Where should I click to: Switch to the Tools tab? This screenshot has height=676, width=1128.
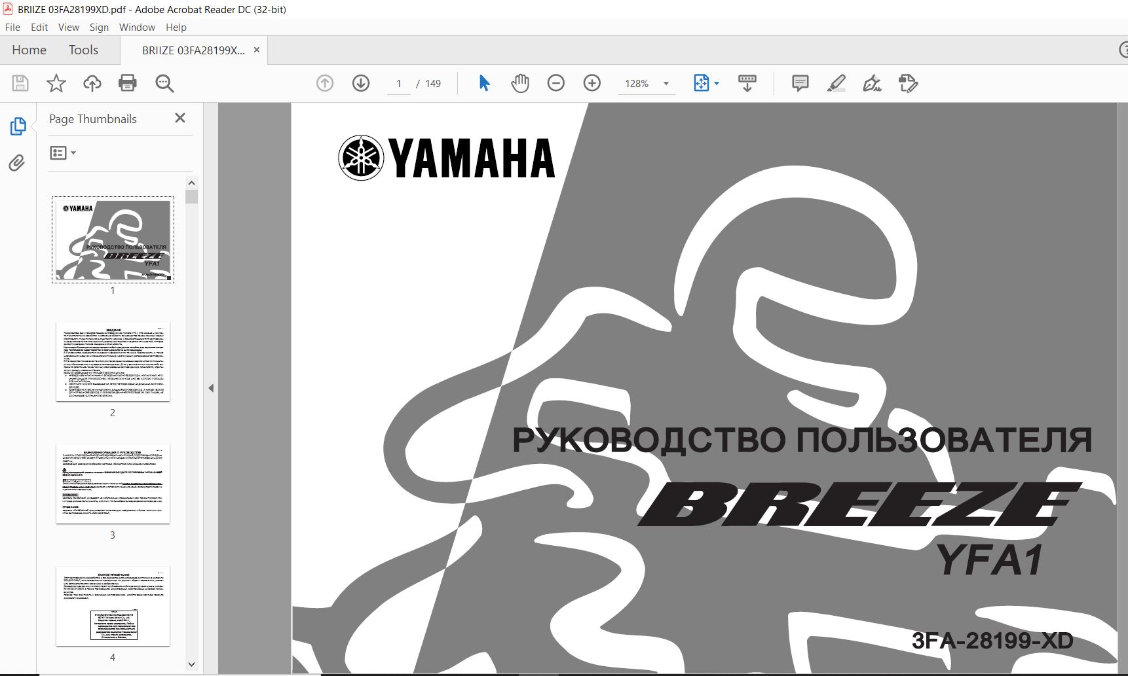coord(83,50)
